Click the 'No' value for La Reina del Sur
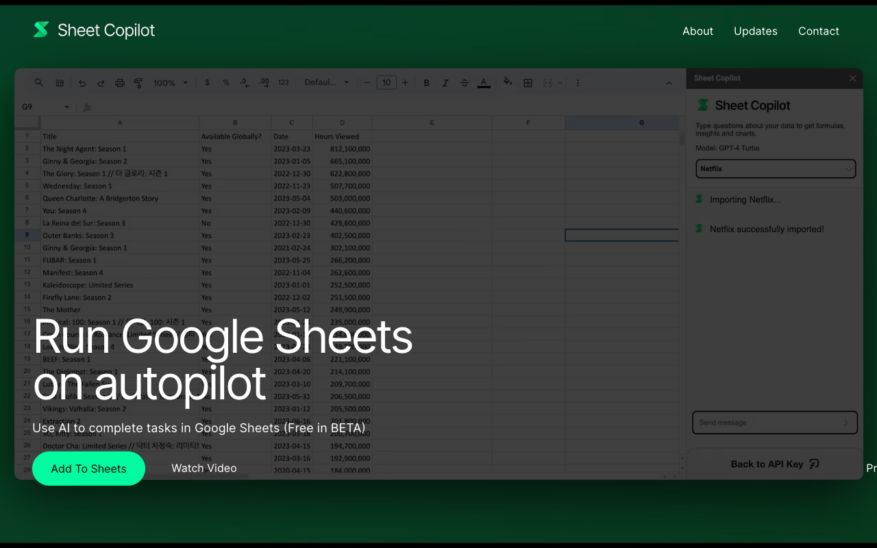The image size is (877, 548). pyautogui.click(x=235, y=223)
